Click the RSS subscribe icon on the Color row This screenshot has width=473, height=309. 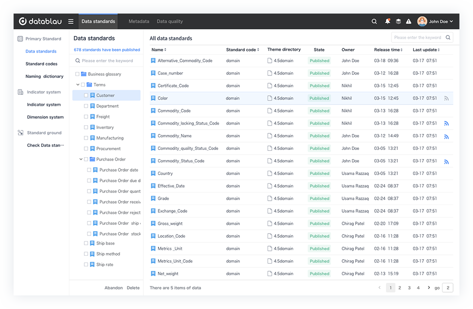tap(446, 98)
